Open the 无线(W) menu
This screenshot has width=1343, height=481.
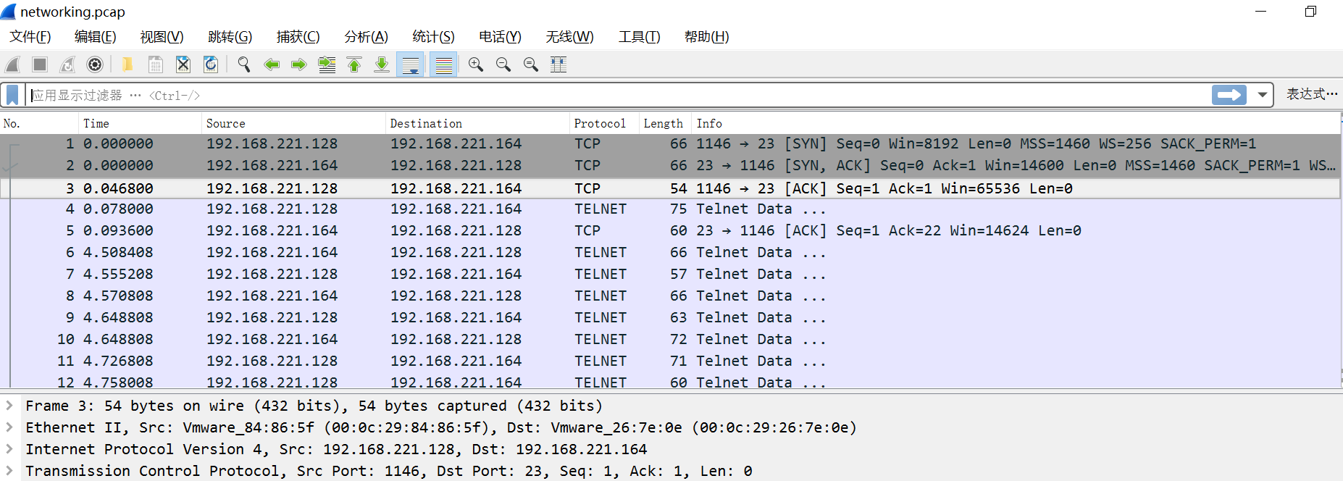pyautogui.click(x=569, y=37)
